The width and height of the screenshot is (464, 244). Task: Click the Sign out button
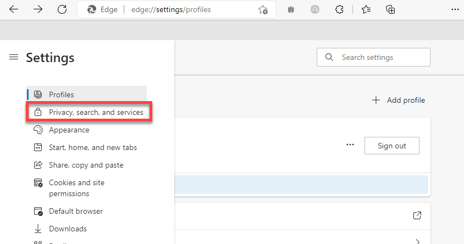click(391, 146)
